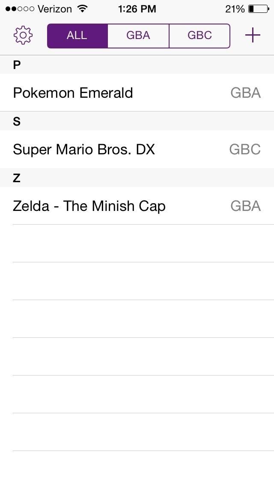Click the GBC label beside Super Mario
The image size is (274, 487).
[245, 149]
